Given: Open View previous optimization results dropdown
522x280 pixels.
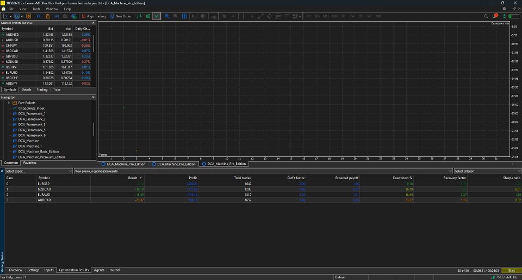Looking at the screenshot, I should [x=263, y=171].
